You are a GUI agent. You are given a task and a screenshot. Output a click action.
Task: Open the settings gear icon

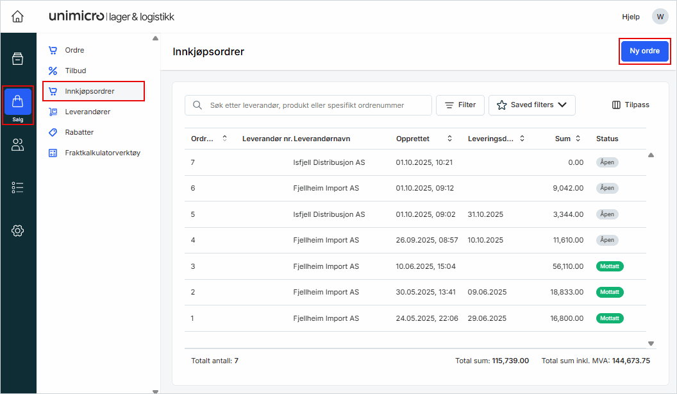point(18,230)
